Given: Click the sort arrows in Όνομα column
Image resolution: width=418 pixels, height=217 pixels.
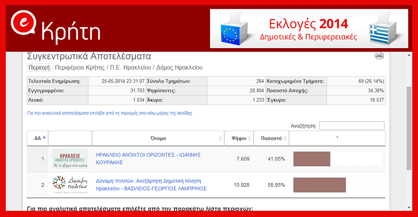Looking at the screenshot, I should 220,139.
